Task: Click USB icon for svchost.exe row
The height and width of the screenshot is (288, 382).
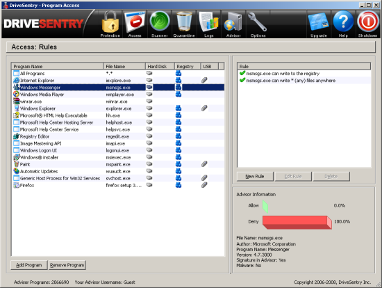Action: pos(204,178)
